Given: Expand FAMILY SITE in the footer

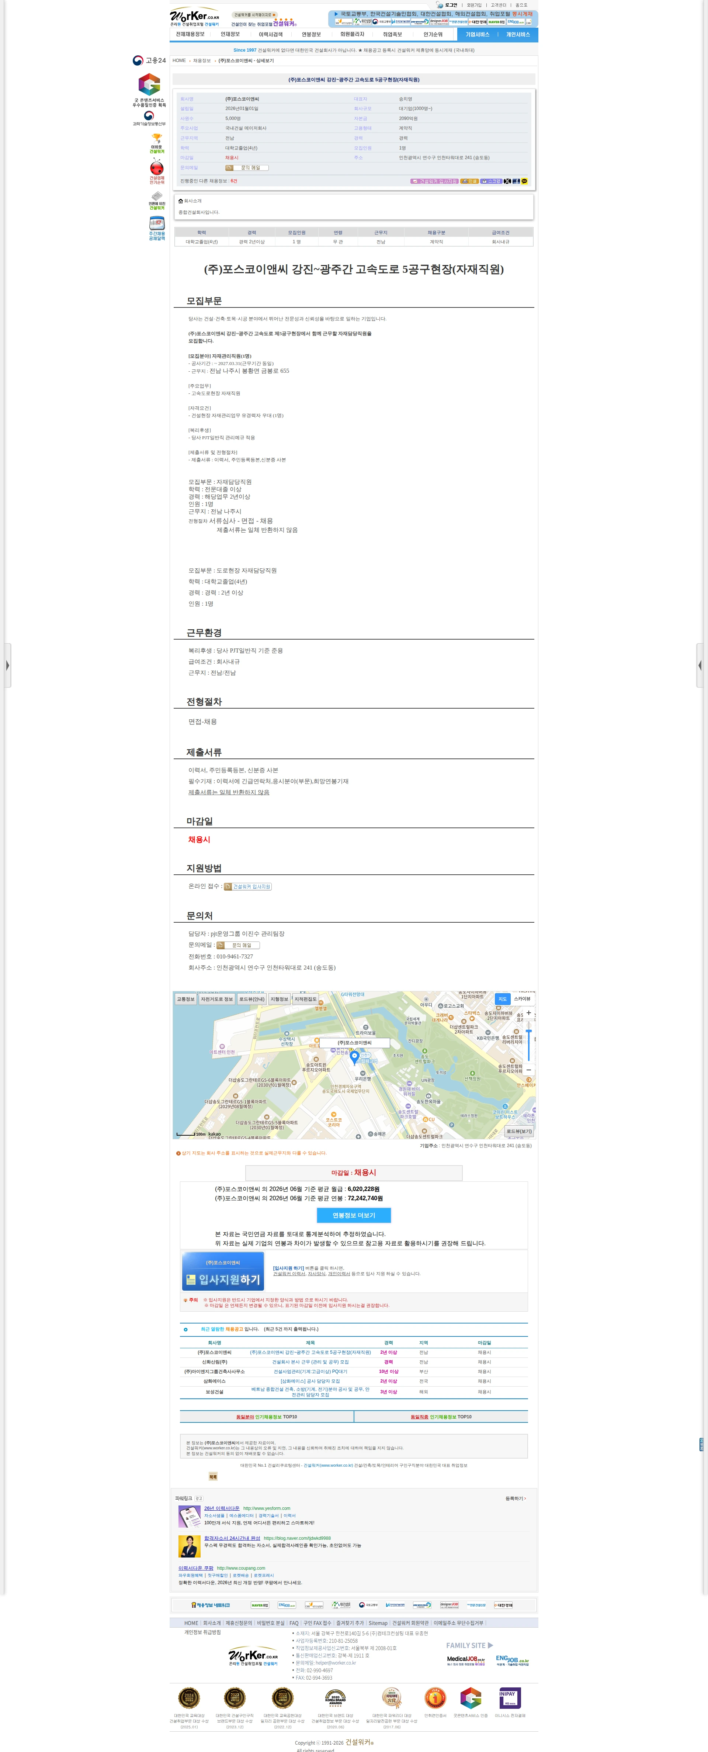Looking at the screenshot, I should (469, 1645).
